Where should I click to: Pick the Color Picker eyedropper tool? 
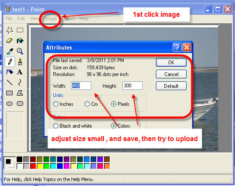[10, 51]
